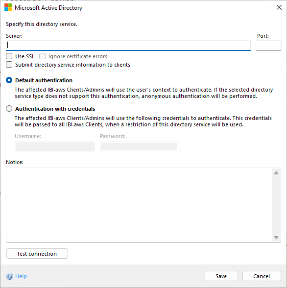Click into the Server input field
This screenshot has width=287, height=288.
[128, 45]
